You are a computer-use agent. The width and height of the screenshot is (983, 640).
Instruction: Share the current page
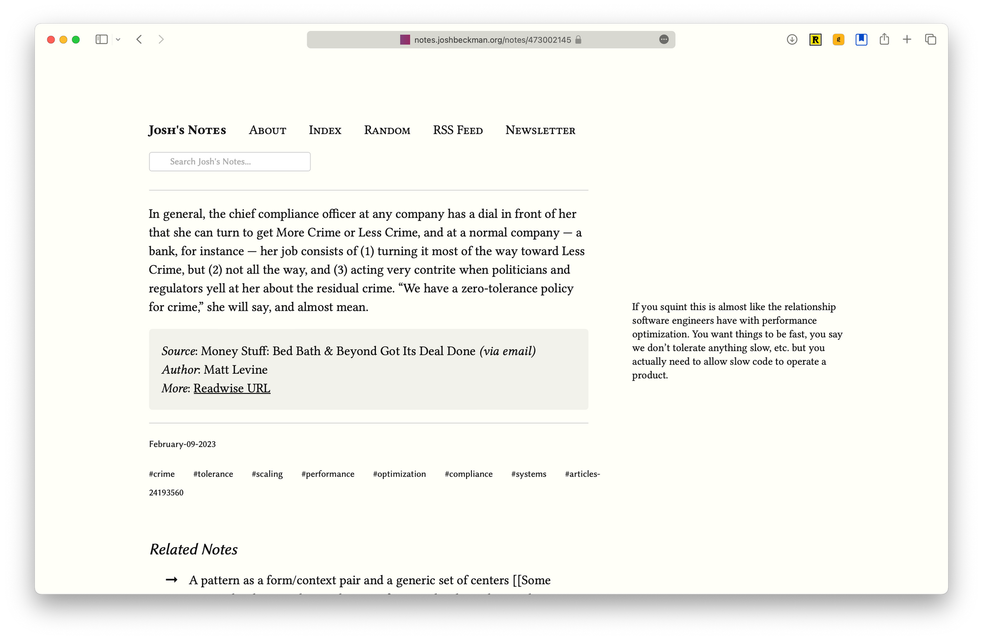click(884, 39)
